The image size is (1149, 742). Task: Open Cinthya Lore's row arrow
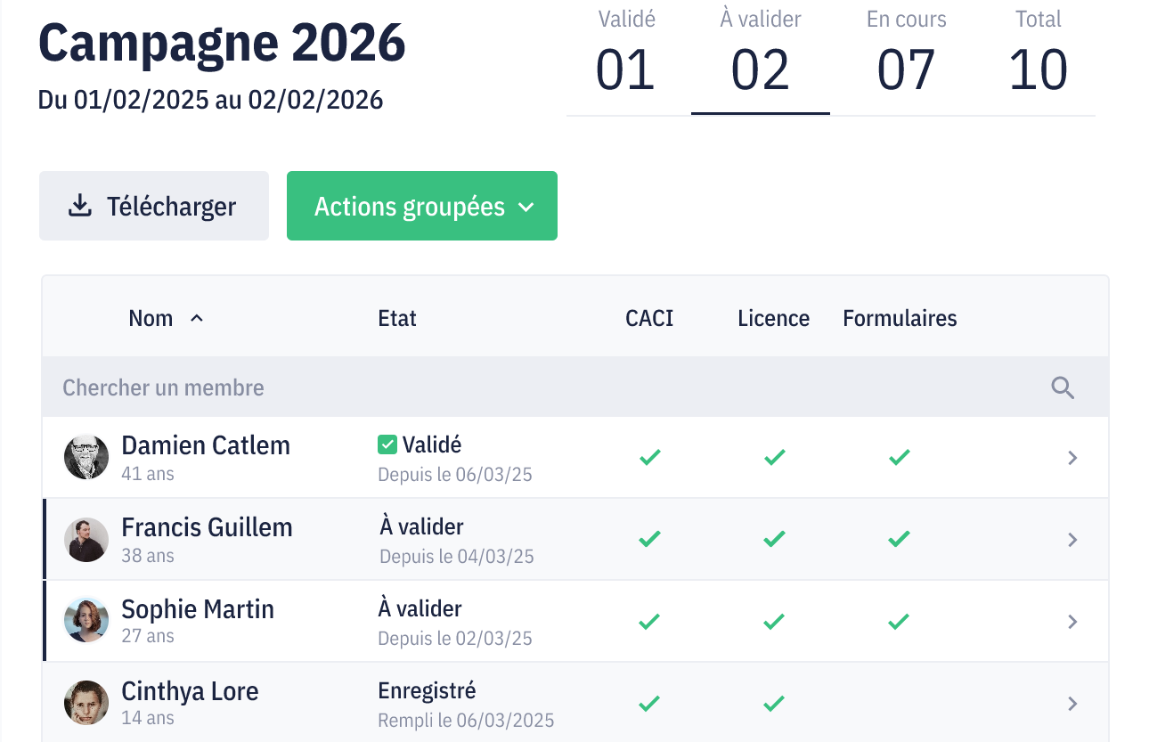tap(1072, 704)
